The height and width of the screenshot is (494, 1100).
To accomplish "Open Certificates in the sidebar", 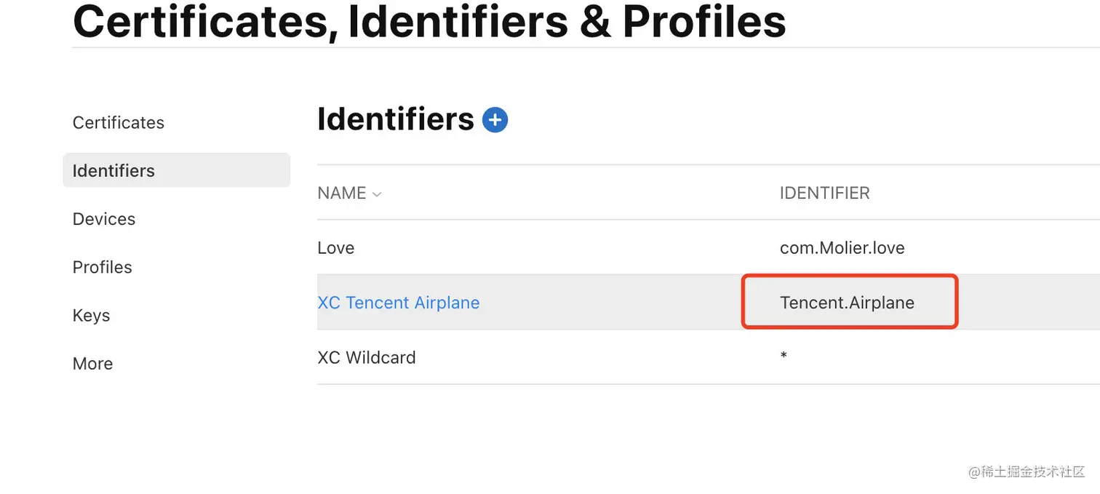I will 119,122.
